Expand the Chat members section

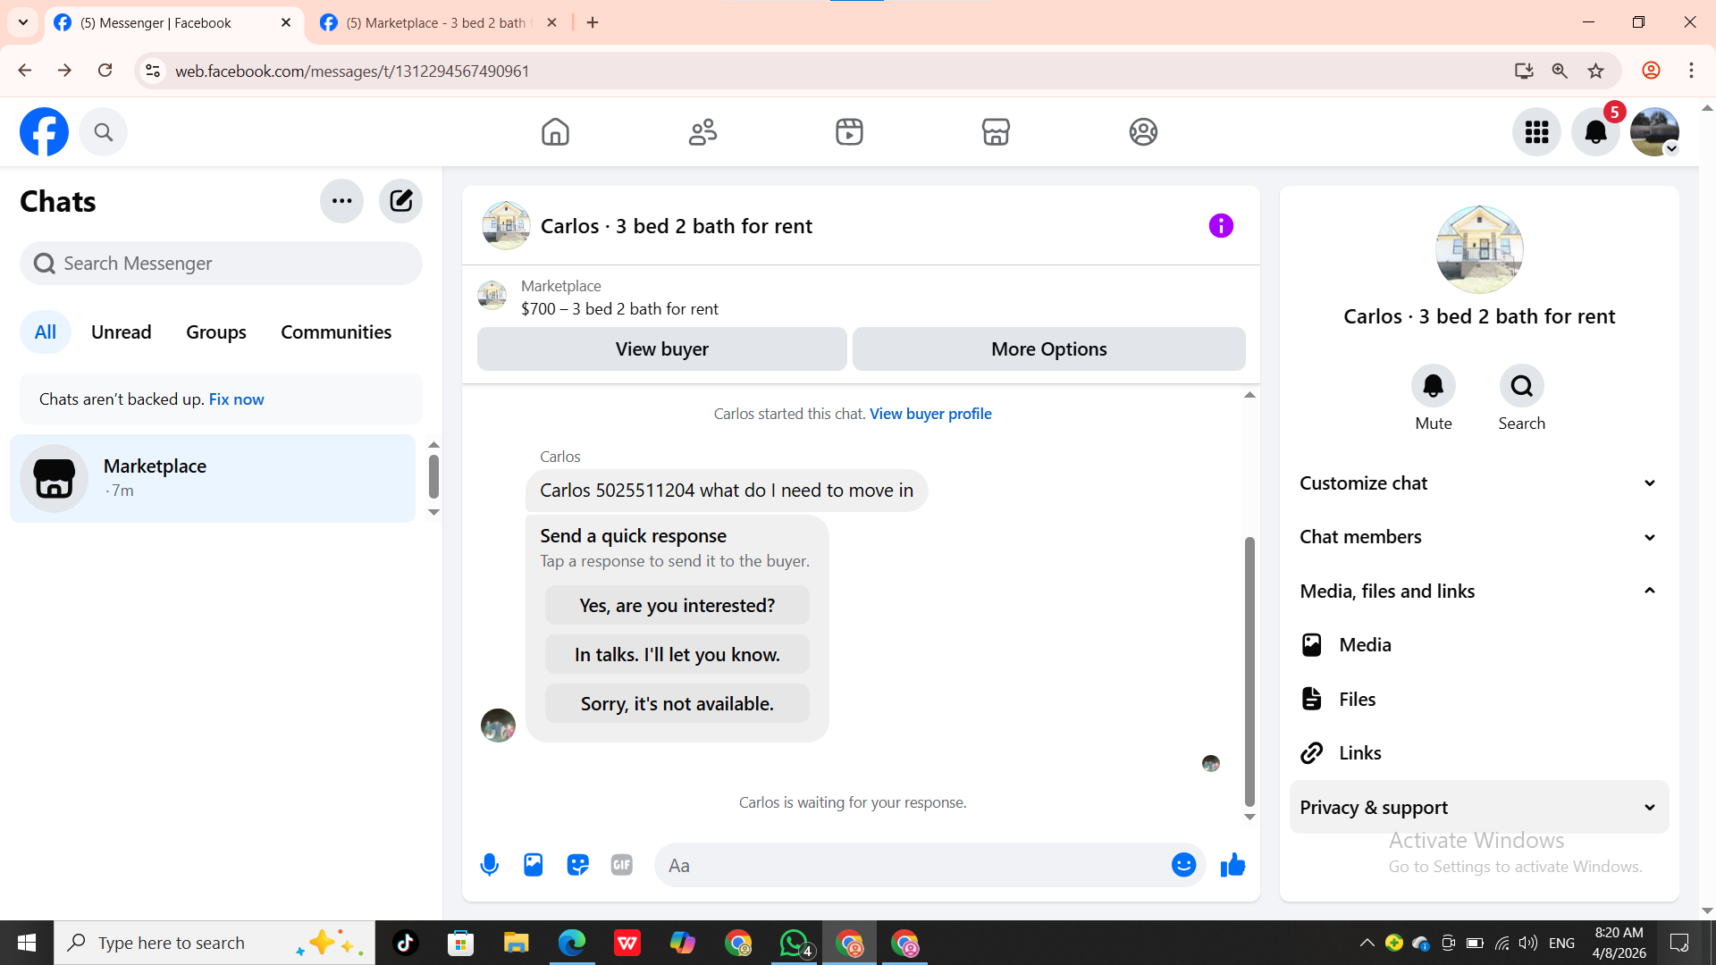[1478, 537]
